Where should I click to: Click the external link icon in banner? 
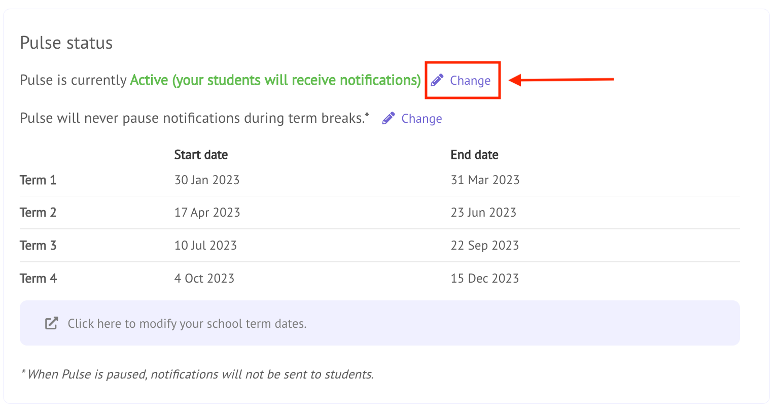click(x=51, y=323)
